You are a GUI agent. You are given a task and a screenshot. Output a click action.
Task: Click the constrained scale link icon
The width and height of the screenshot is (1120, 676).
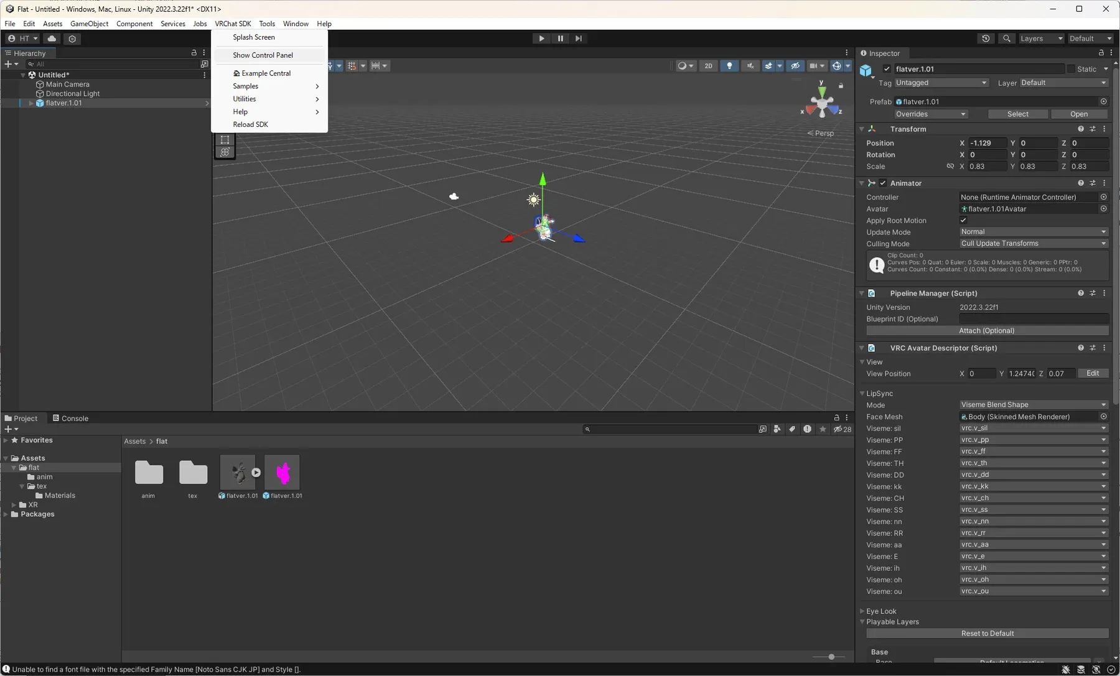tap(950, 167)
